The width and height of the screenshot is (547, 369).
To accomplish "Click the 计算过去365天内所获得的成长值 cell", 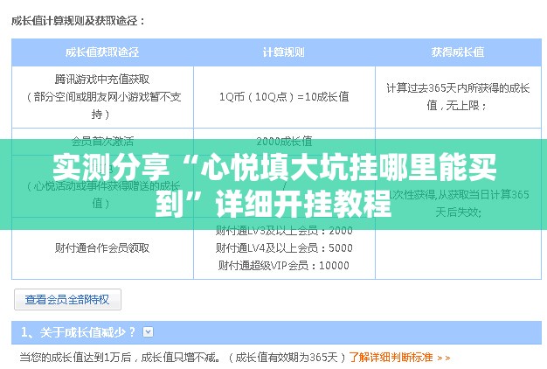I will pyautogui.click(x=458, y=97).
